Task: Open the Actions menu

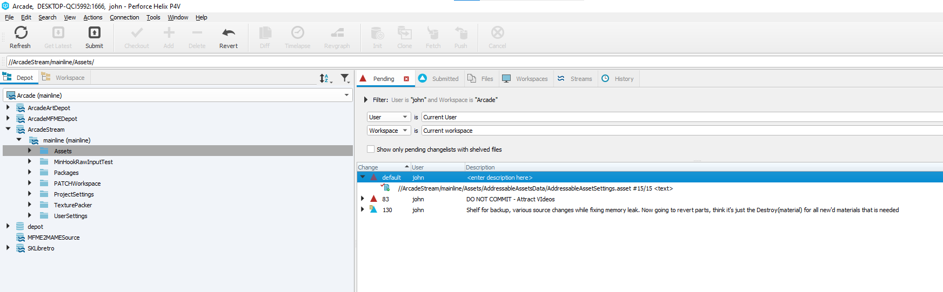Action: coord(92,17)
